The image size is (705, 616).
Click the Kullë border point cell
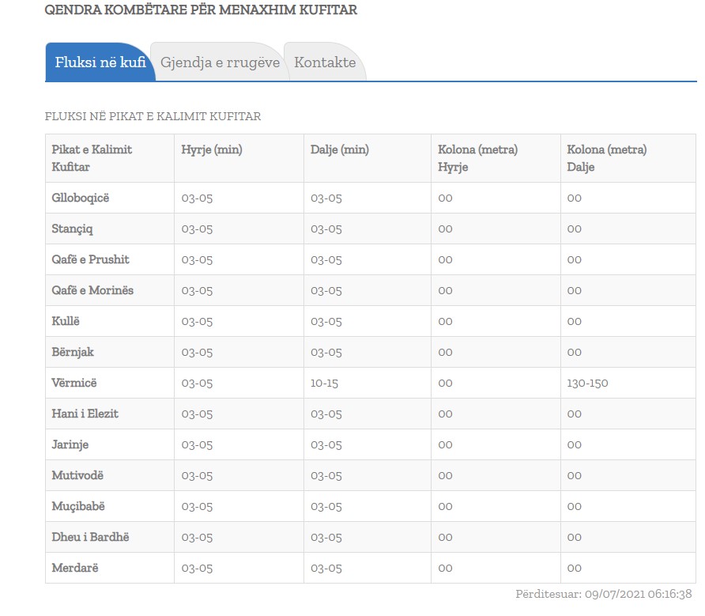(x=66, y=321)
